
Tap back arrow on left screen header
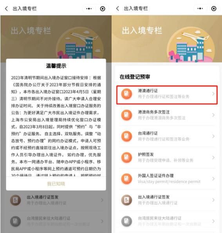click(x=6, y=9)
